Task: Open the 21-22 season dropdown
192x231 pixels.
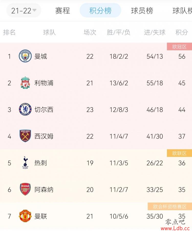Action: point(24,10)
